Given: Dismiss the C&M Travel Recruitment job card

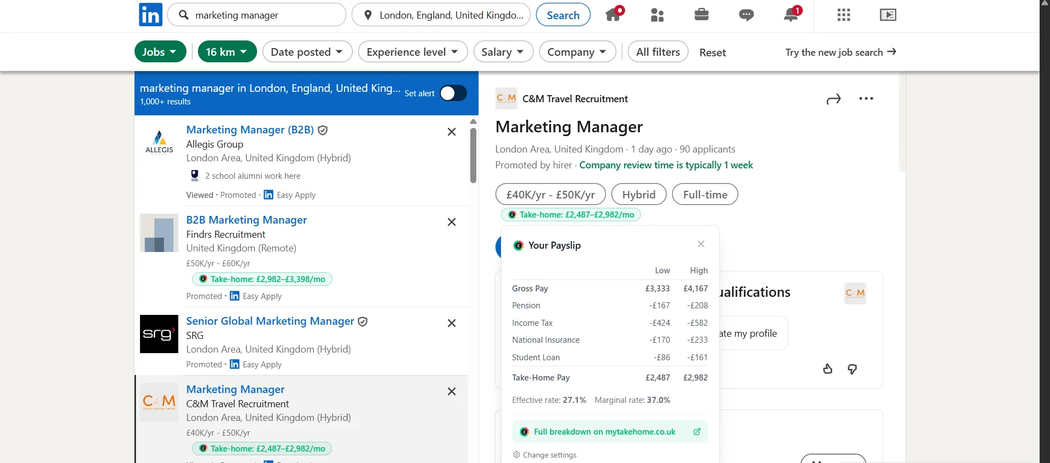Looking at the screenshot, I should click(x=452, y=391).
